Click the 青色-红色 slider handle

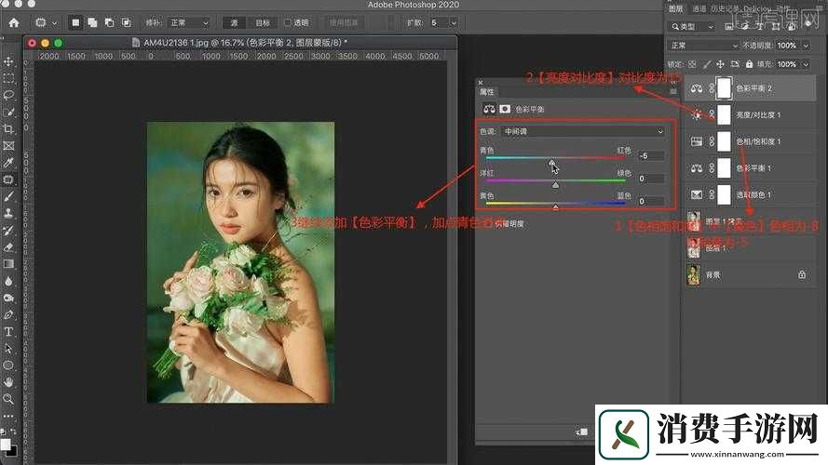click(x=552, y=164)
